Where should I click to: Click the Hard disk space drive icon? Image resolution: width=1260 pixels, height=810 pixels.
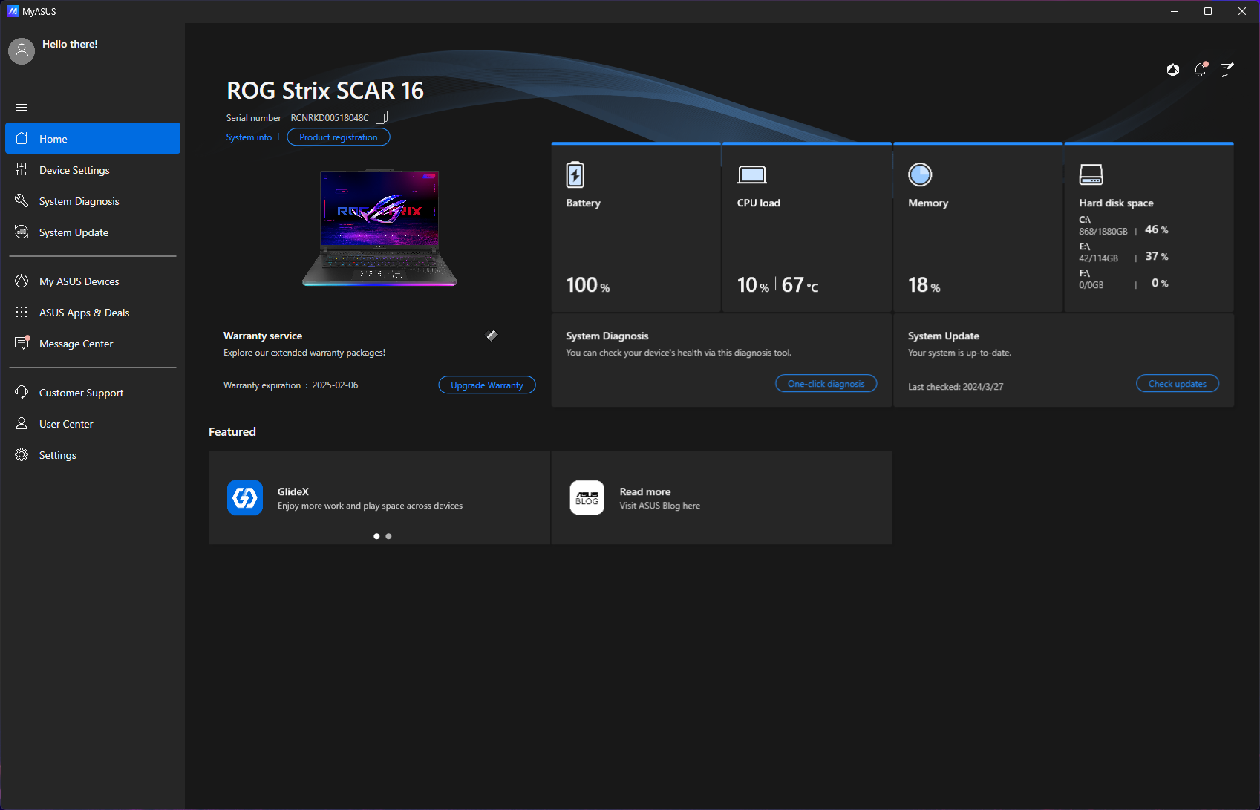pos(1091,174)
